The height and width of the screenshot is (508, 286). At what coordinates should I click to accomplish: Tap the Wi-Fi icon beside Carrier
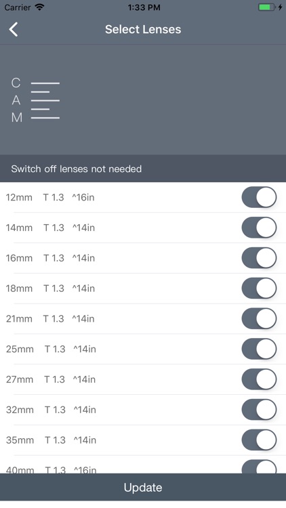coord(39,7)
